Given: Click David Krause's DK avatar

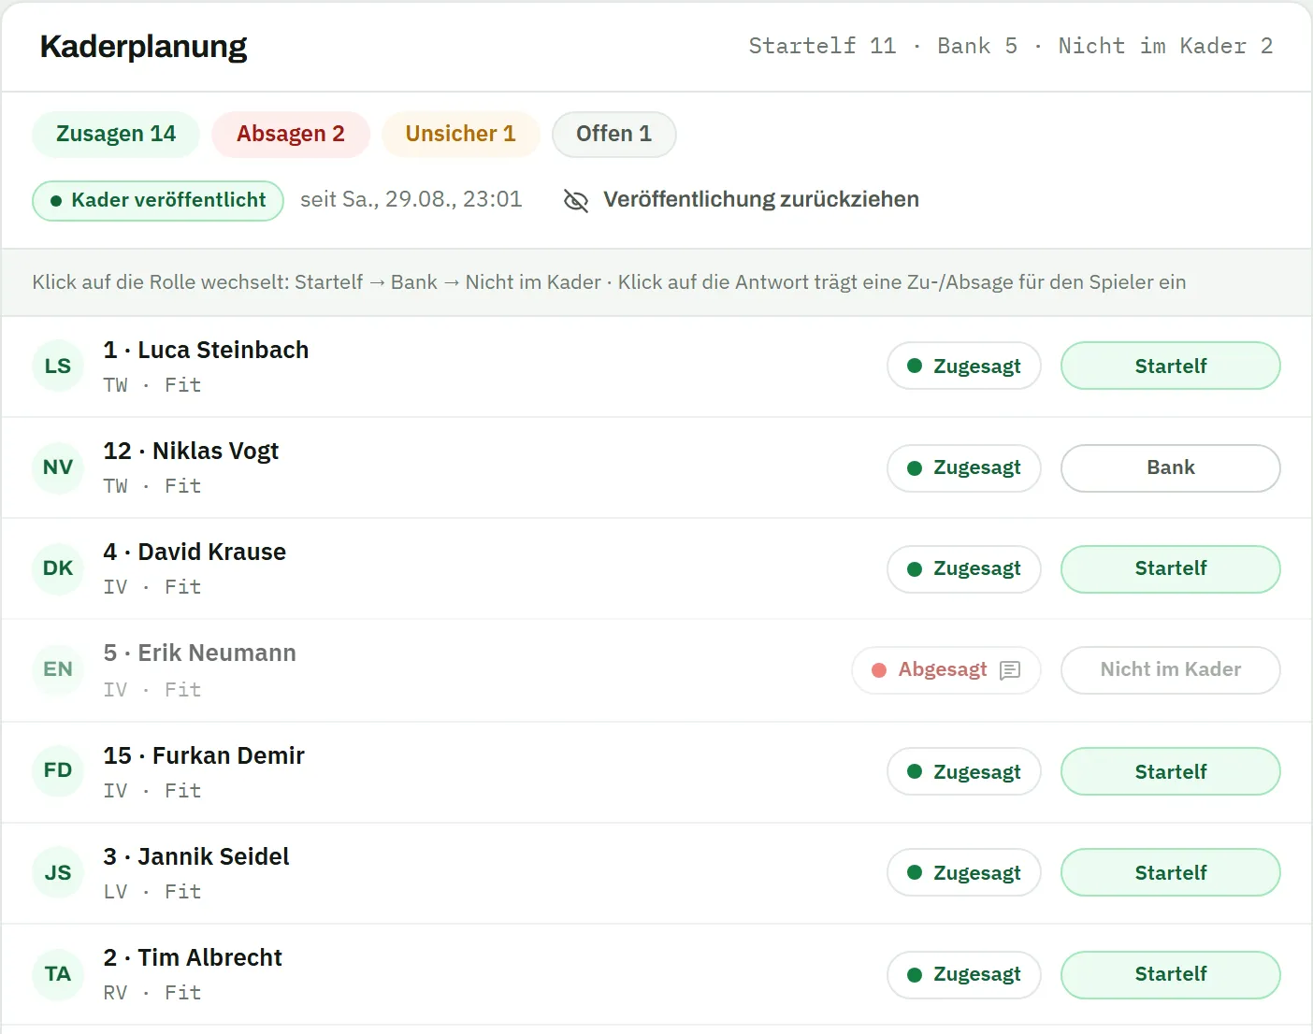Looking at the screenshot, I should [58, 568].
